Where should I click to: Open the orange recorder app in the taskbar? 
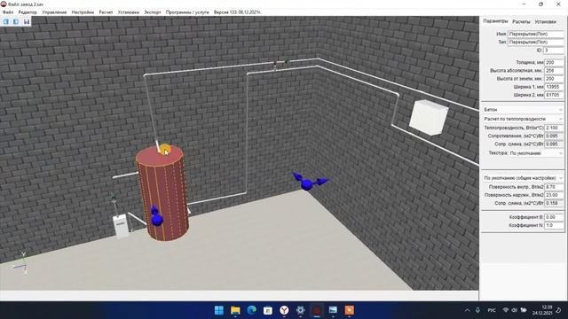click(x=349, y=310)
